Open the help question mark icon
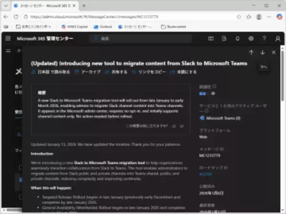Screen dimensions: 286x214 pyautogui.click(x=264, y=39)
